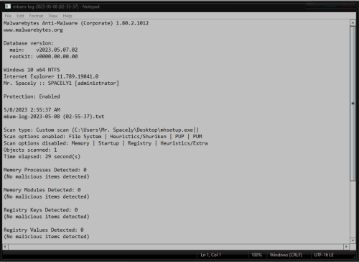Click the '5/8/2023 2:55:37 AM' line

click(x=32, y=110)
